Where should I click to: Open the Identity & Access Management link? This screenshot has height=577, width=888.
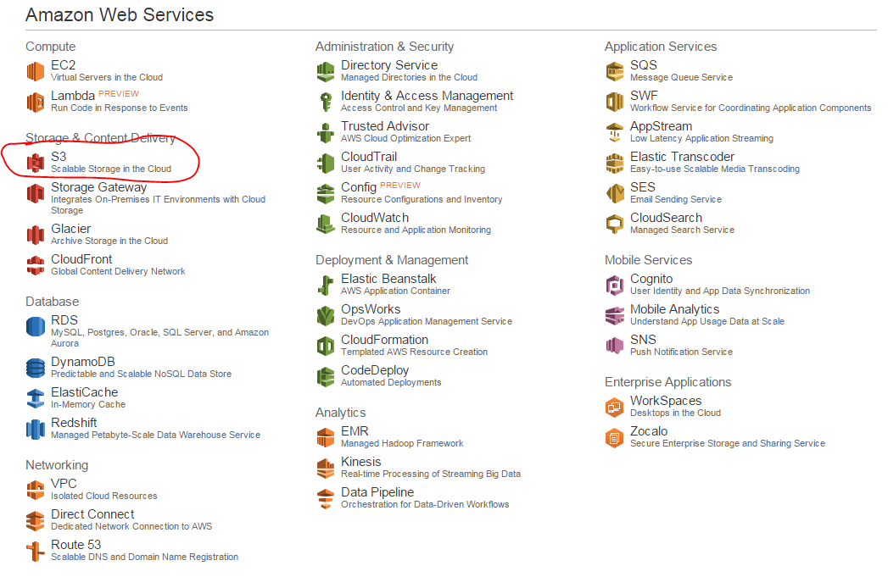[427, 96]
